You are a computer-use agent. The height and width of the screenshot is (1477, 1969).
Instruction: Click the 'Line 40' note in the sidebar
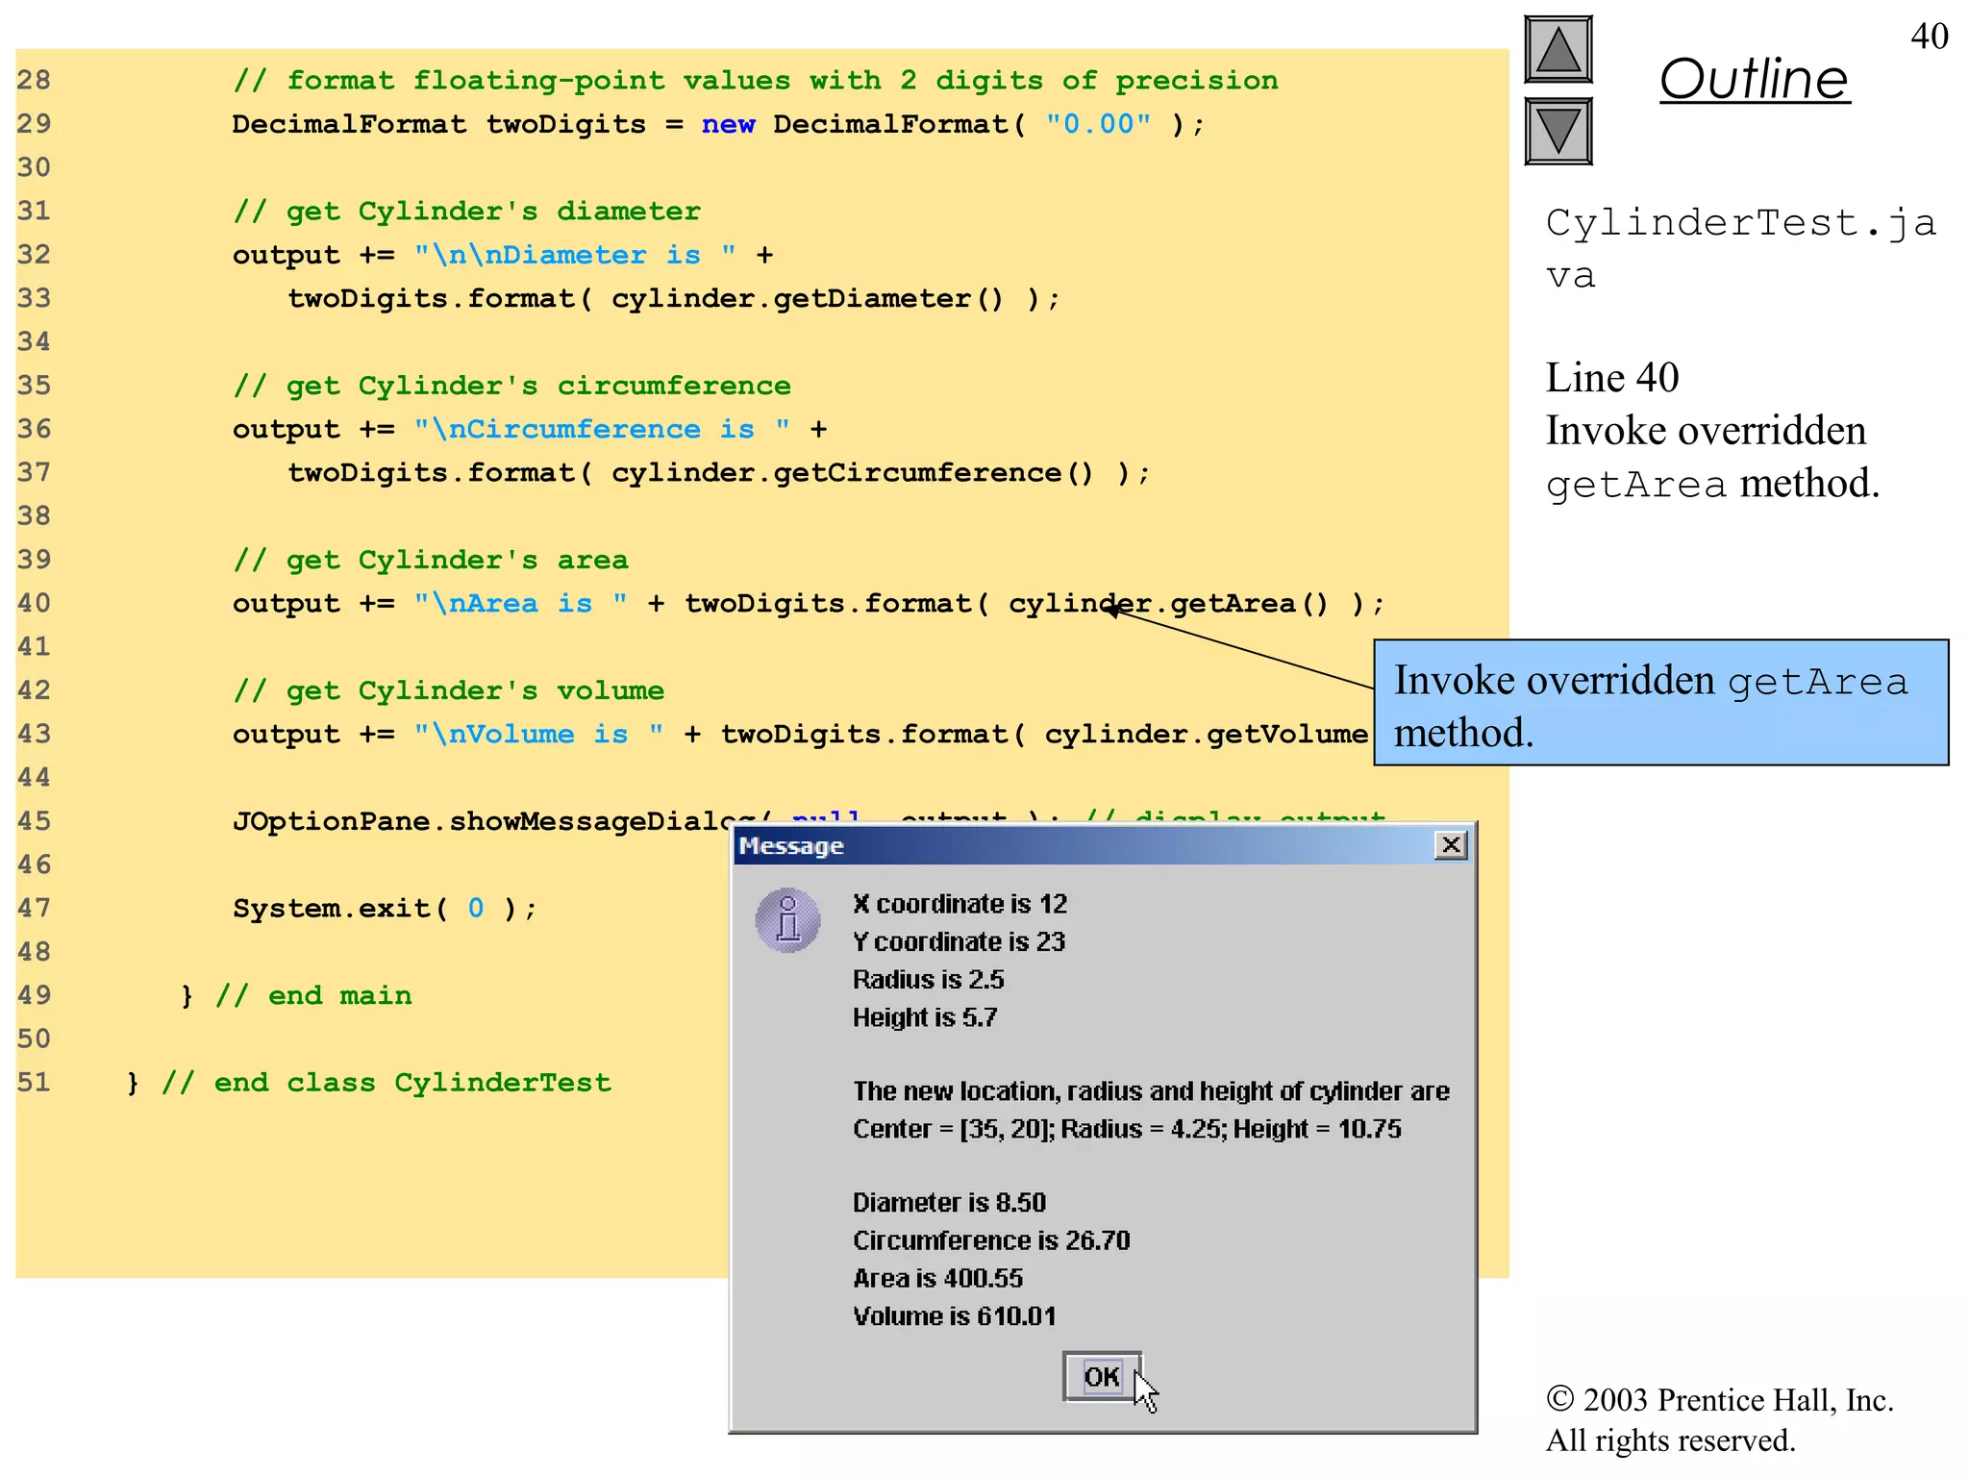click(x=1611, y=378)
